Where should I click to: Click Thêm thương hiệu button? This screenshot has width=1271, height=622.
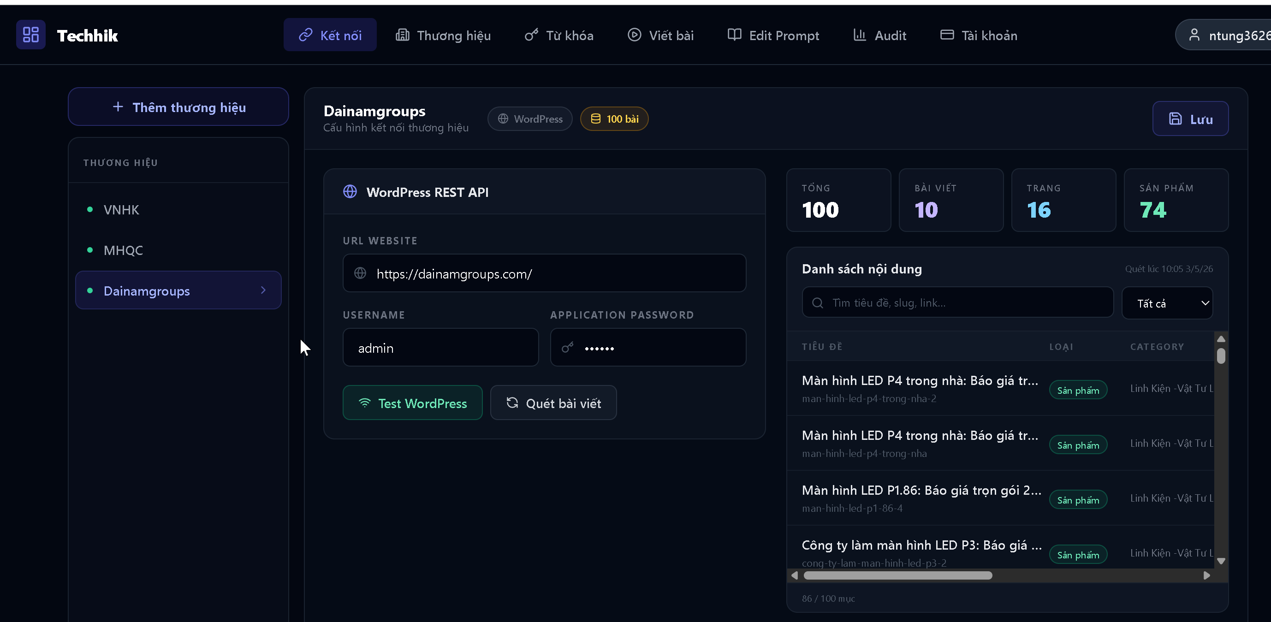coord(178,107)
